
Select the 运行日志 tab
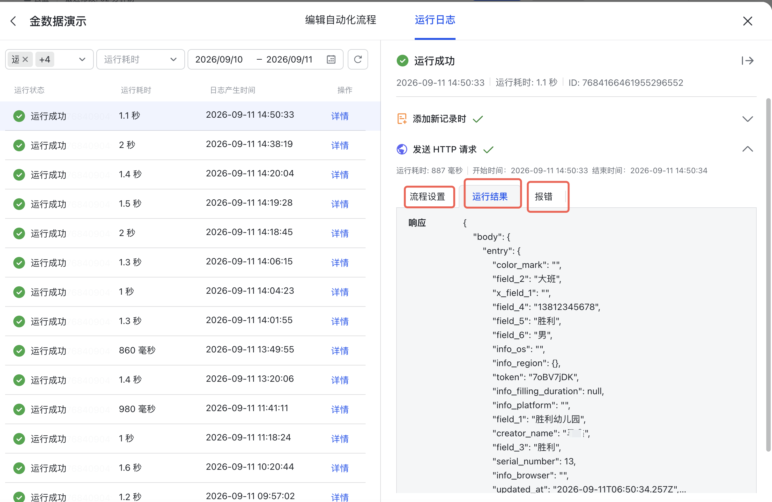click(x=435, y=20)
